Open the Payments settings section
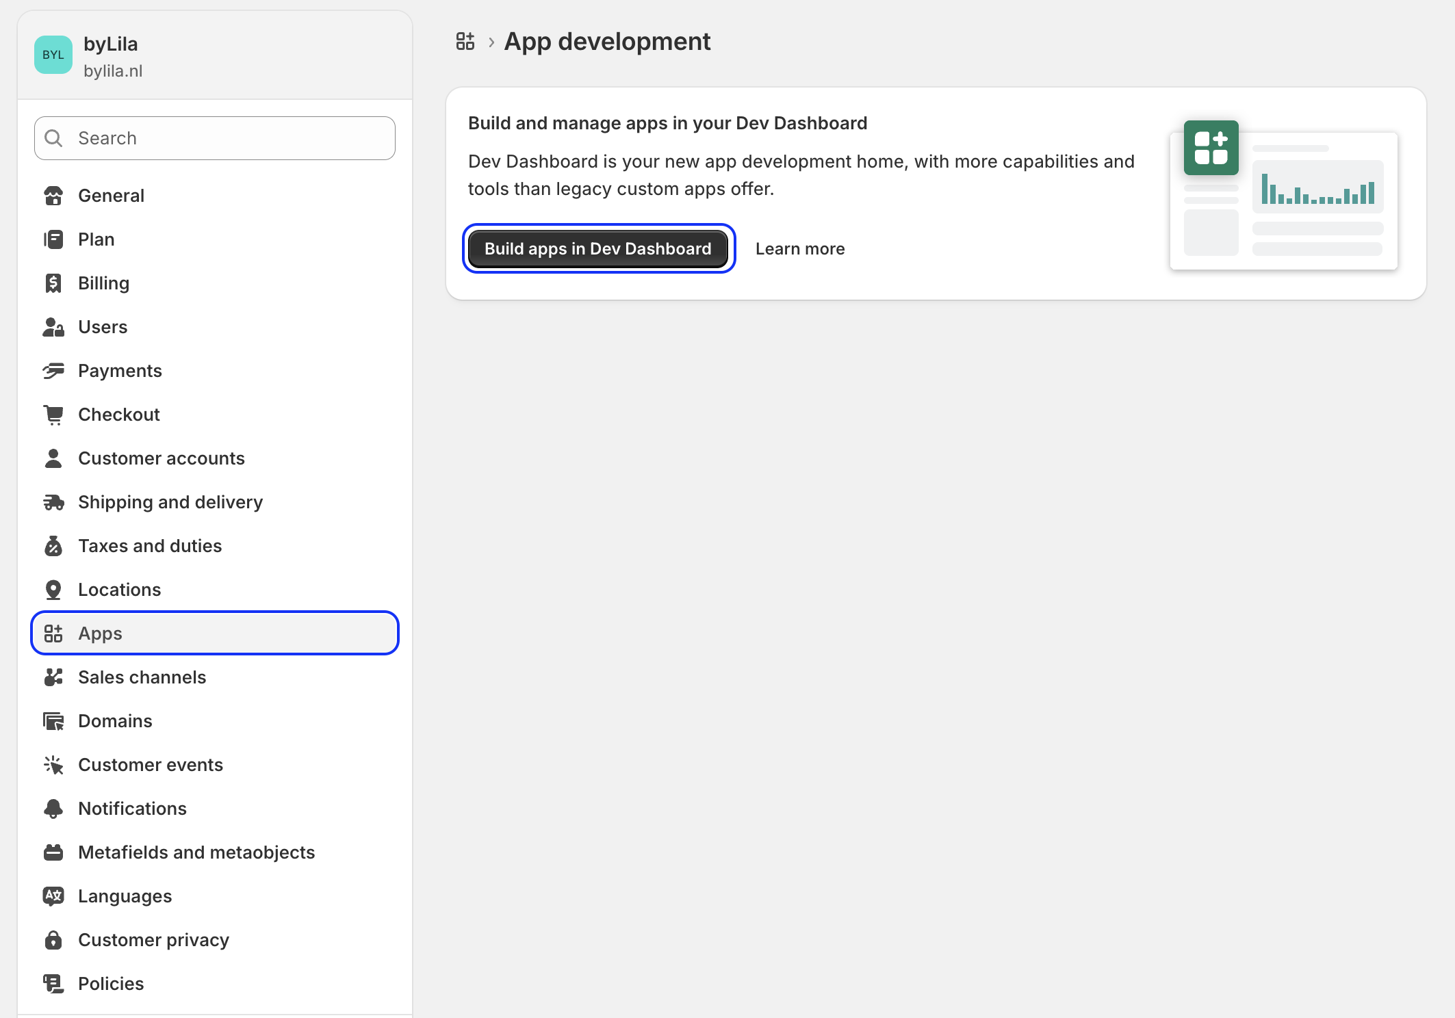The image size is (1455, 1018). [x=120, y=370]
